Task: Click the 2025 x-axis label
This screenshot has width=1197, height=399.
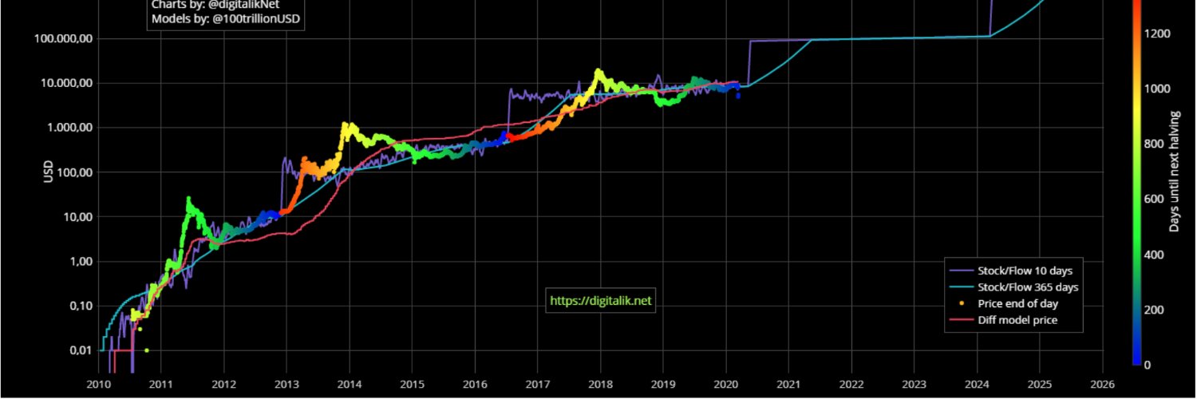Action: point(1039,385)
